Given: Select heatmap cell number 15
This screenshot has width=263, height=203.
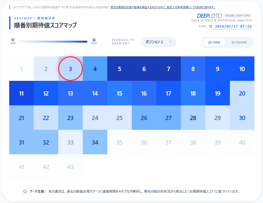Looking at the screenshot, I should coord(120,93).
